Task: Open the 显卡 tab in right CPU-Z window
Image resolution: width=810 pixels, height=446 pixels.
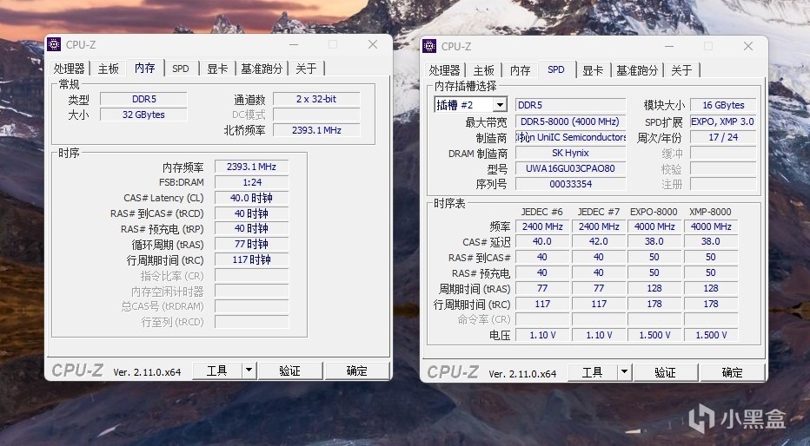Action: point(593,70)
